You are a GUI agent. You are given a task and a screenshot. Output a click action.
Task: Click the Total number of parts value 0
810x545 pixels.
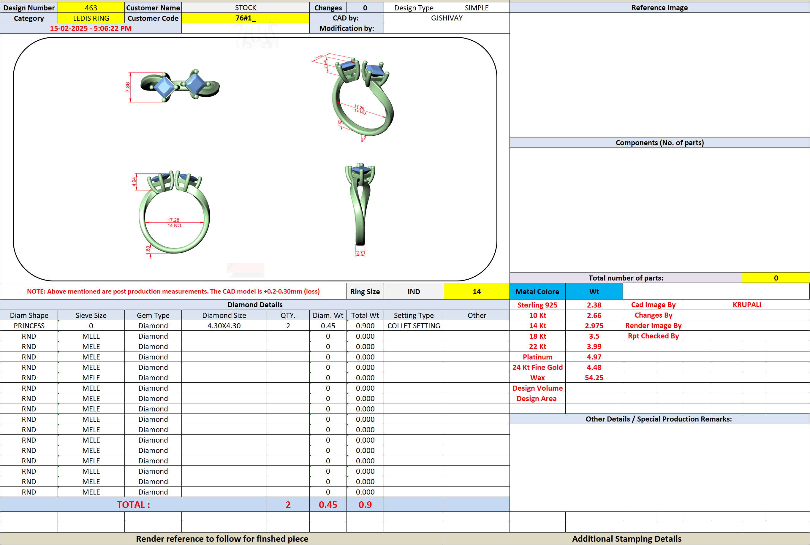pyautogui.click(x=776, y=278)
